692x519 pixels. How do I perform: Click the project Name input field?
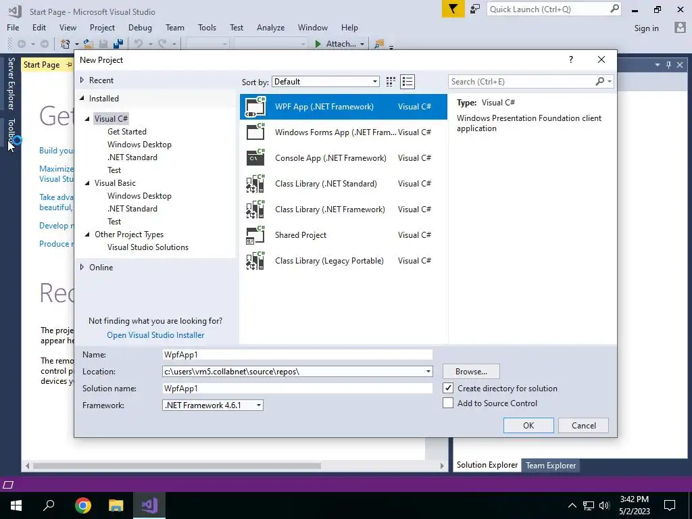tap(297, 354)
